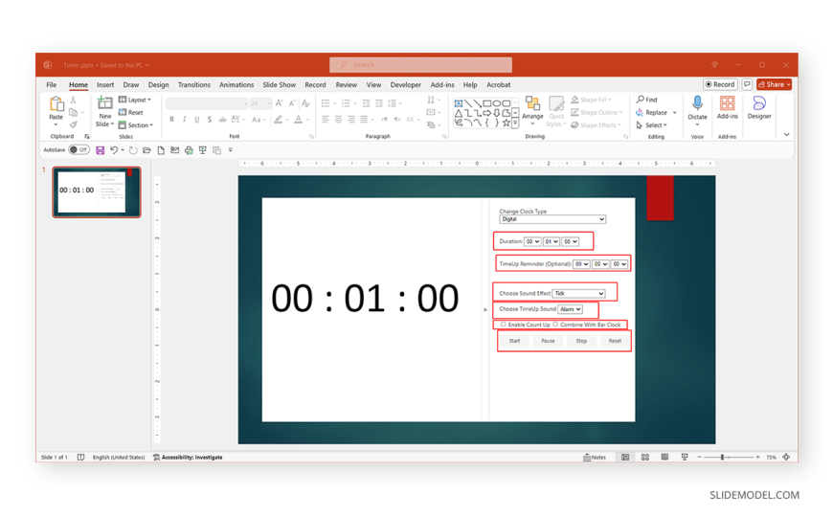This screenshot has height=516, width=833.
Task: Click the Pause timer button
Action: click(548, 341)
